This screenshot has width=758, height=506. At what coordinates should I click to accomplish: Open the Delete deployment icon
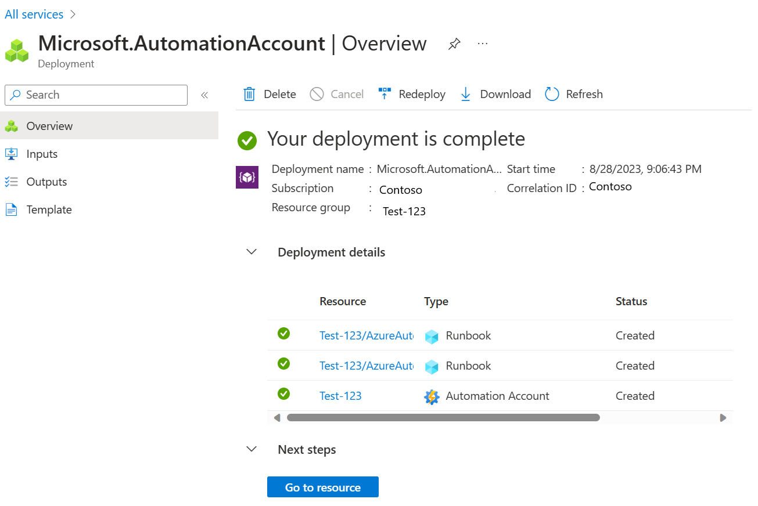click(250, 93)
